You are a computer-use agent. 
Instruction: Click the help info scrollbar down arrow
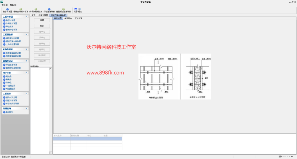(50, 153)
